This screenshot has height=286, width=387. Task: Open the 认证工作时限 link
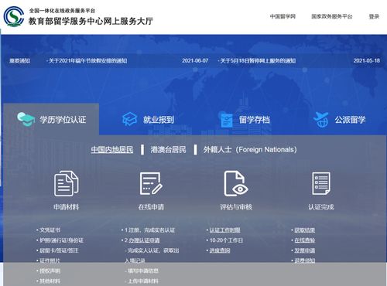pos(224,230)
